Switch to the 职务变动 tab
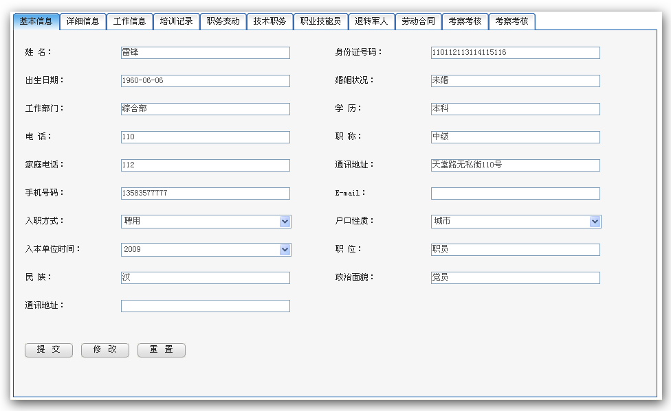This screenshot has width=671, height=411. pyautogui.click(x=223, y=21)
